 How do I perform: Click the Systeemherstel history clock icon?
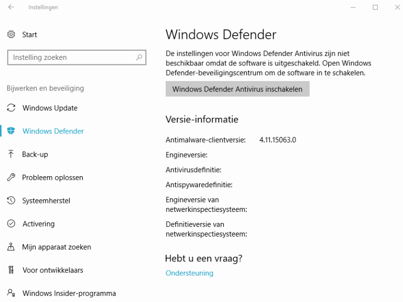11,200
